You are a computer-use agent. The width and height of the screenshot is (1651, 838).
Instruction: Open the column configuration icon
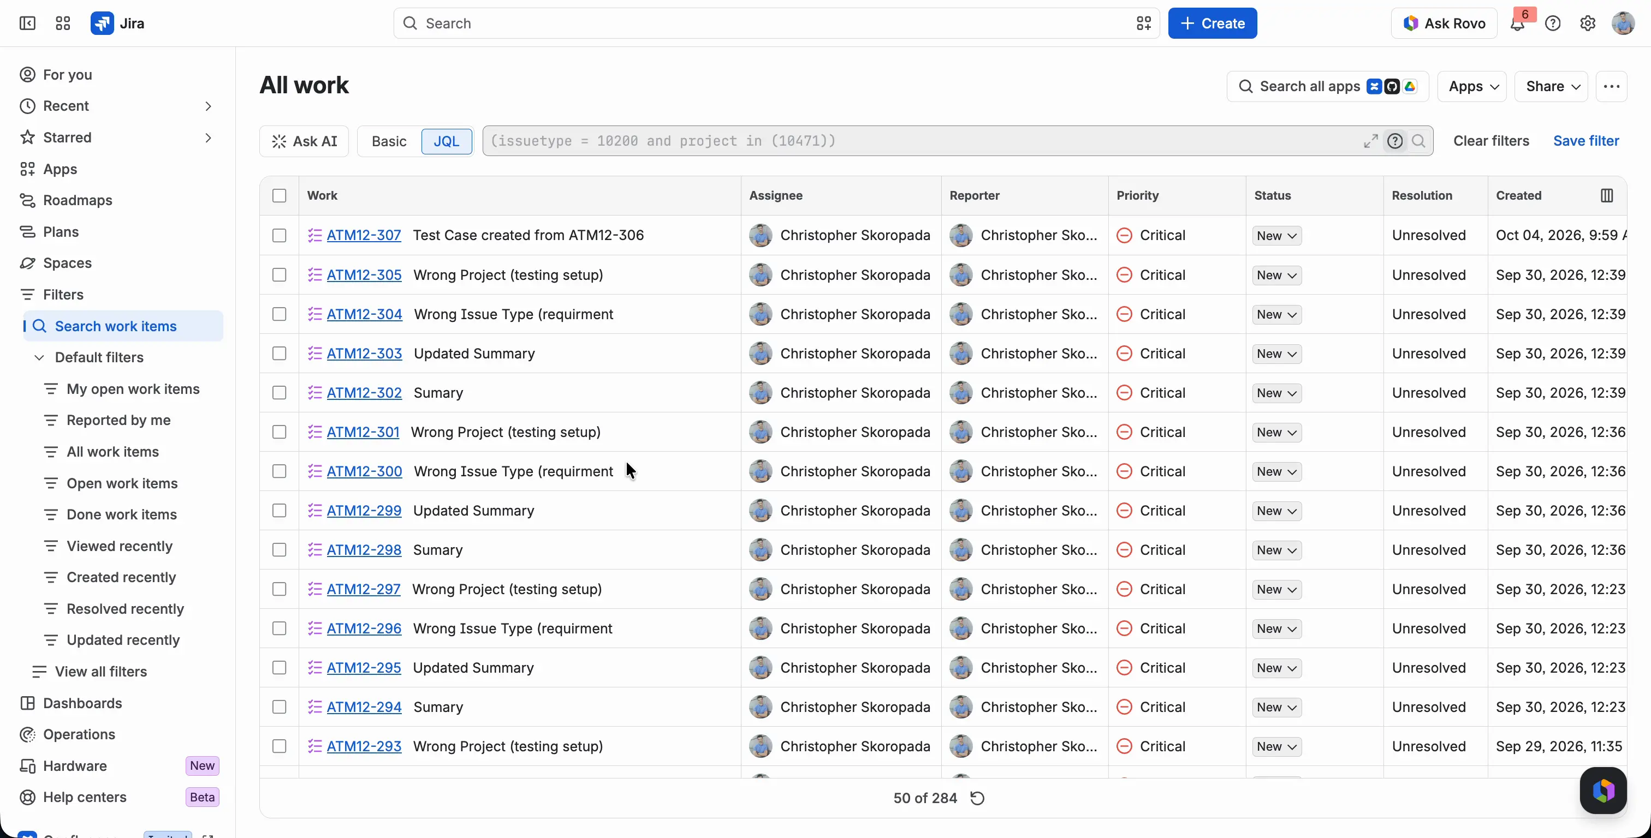1606,195
